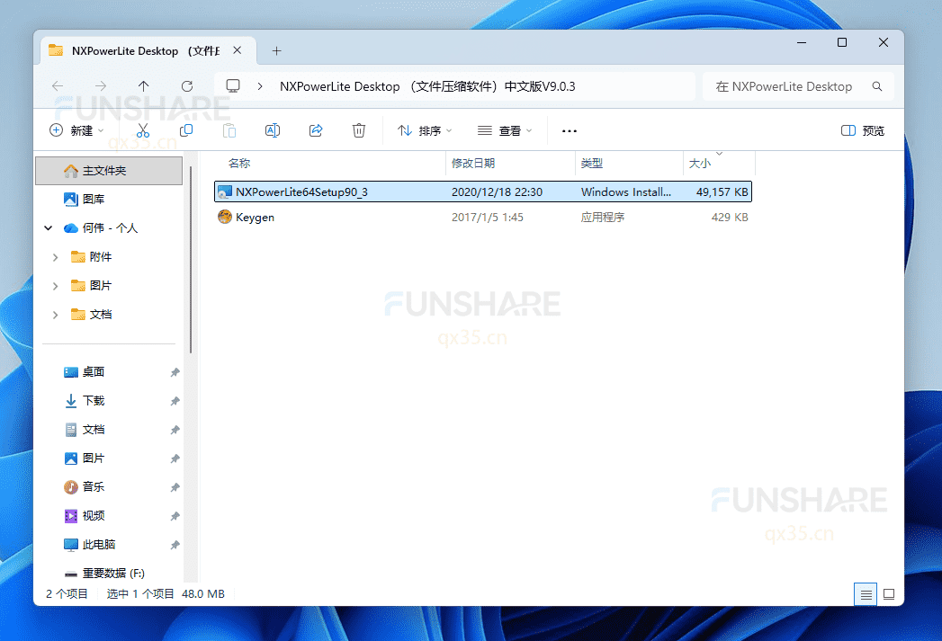Open the 查看 view dropdown
Viewport: 942px width, 641px height.
[505, 131]
